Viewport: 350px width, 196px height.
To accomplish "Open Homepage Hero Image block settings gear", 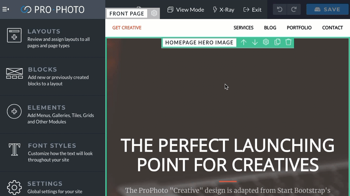I will [x=265, y=42].
